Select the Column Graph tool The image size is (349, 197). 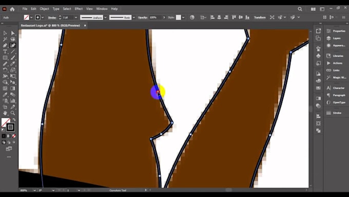point(13,101)
